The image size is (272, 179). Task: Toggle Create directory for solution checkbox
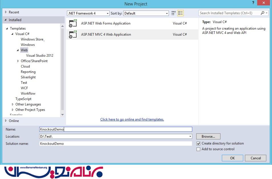click(x=199, y=144)
